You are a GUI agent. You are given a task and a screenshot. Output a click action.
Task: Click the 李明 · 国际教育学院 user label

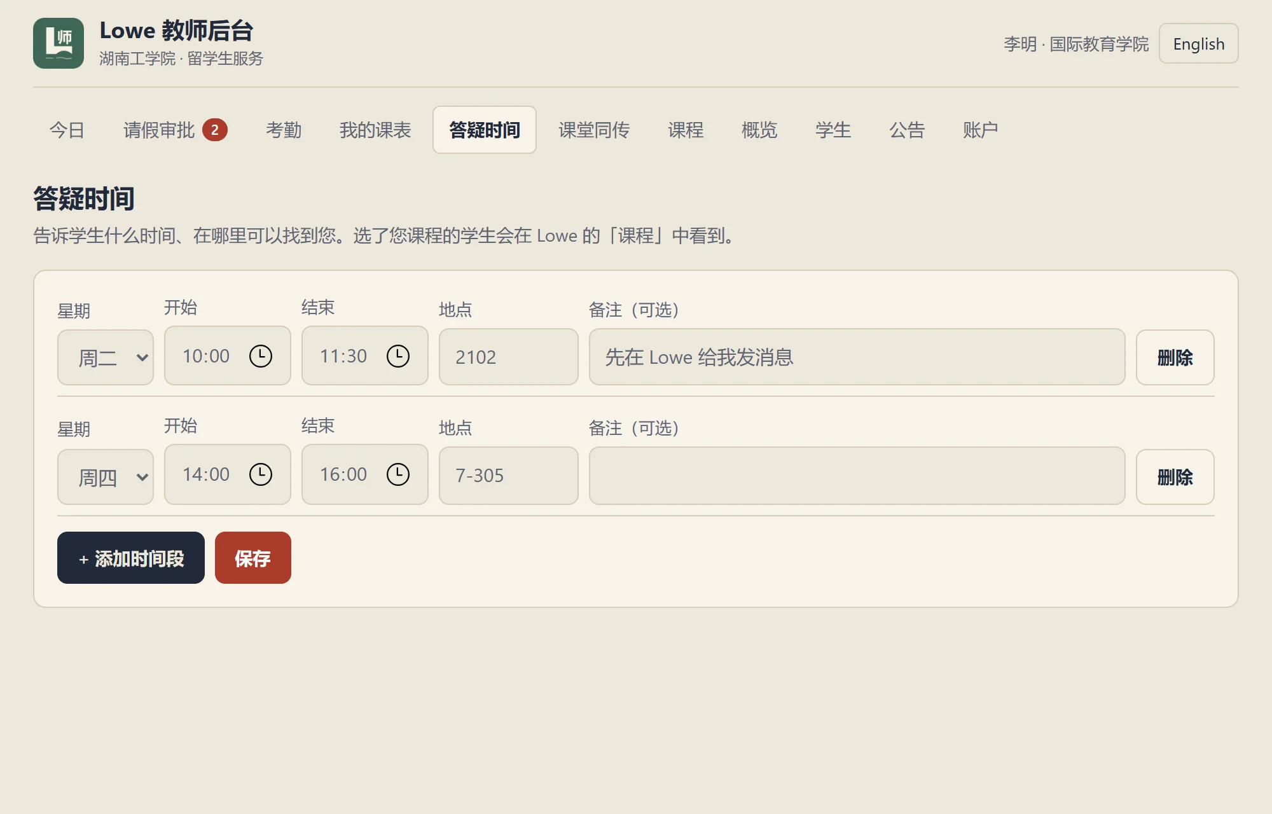[x=1076, y=44]
